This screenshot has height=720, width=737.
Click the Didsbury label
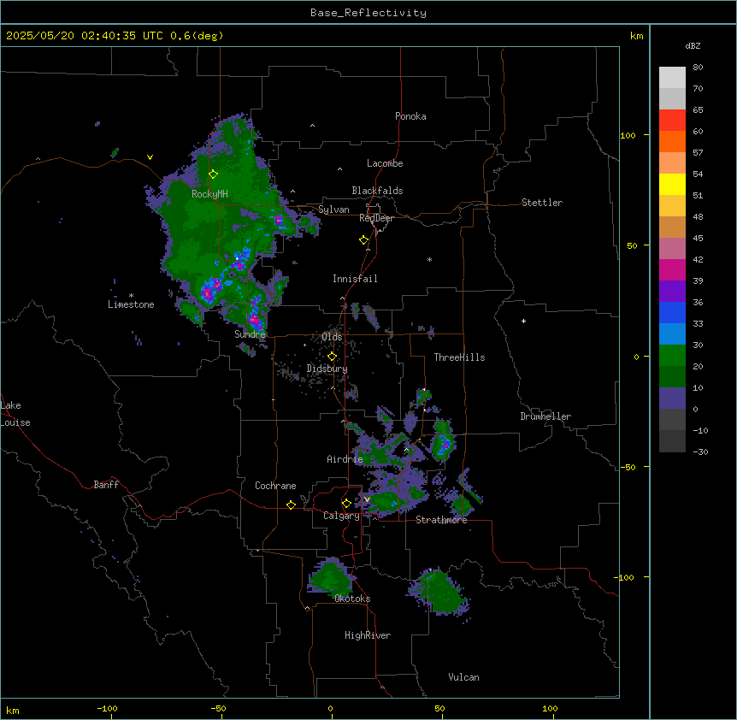click(327, 369)
